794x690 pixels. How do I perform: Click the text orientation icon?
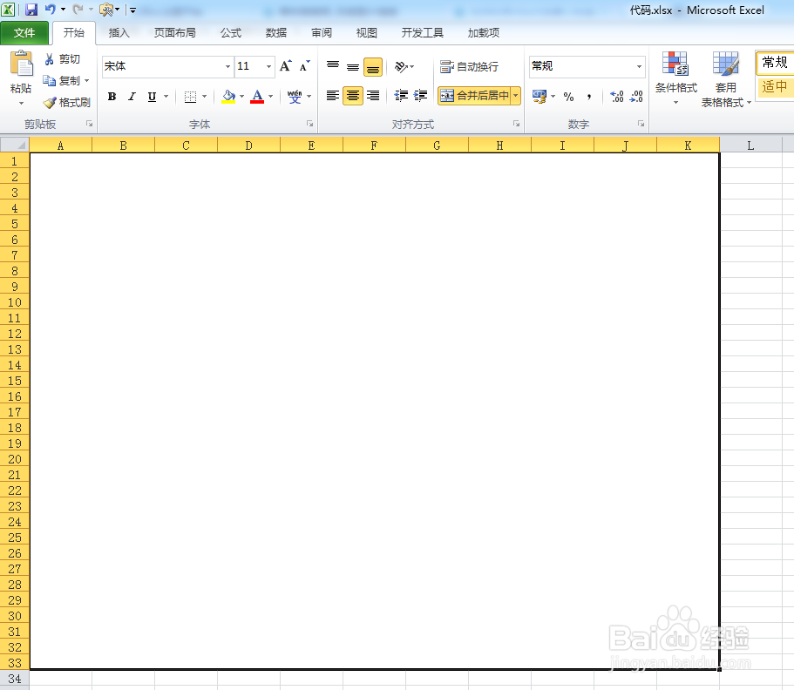[401, 66]
